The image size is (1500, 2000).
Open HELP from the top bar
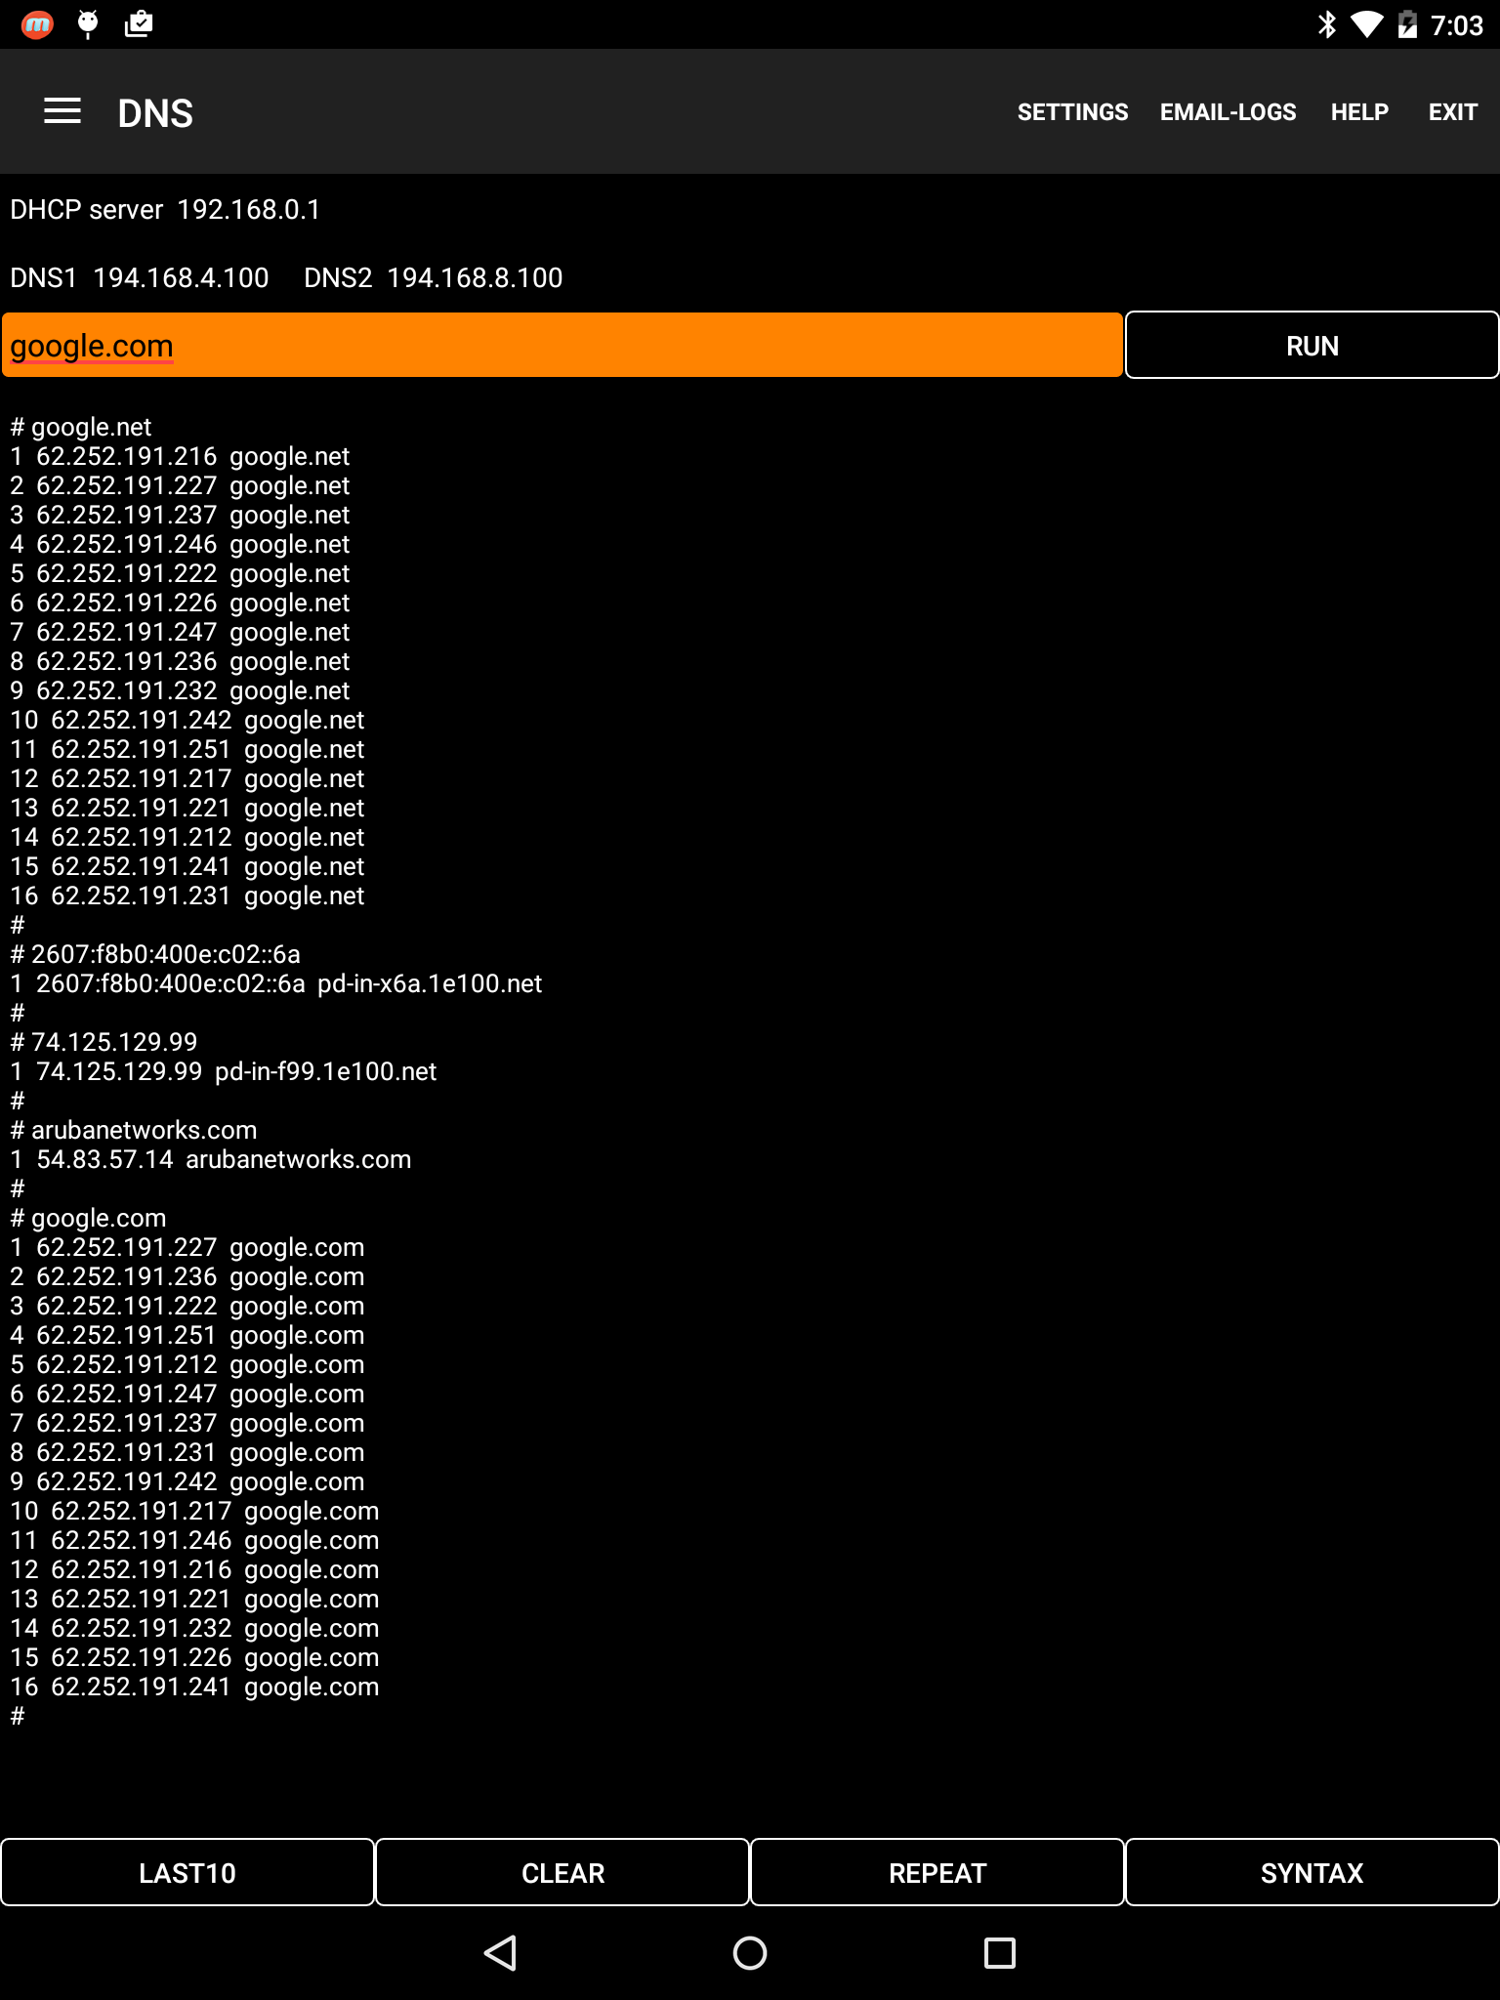click(x=1359, y=112)
